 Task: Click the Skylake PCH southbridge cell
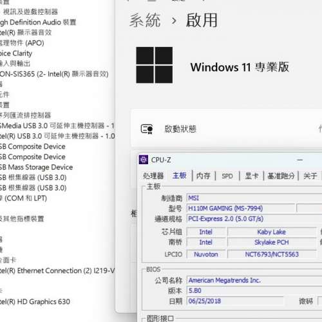272,242
